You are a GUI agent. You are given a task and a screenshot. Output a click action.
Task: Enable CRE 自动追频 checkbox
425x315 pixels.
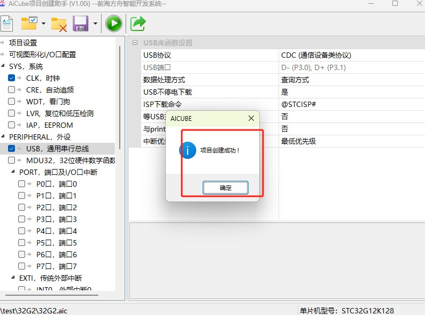coord(11,90)
